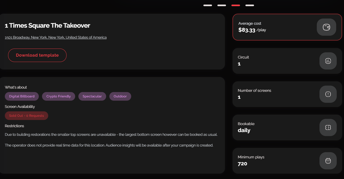344x179 pixels.
Task: Select the Bookable daily card
Action: tap(287, 127)
